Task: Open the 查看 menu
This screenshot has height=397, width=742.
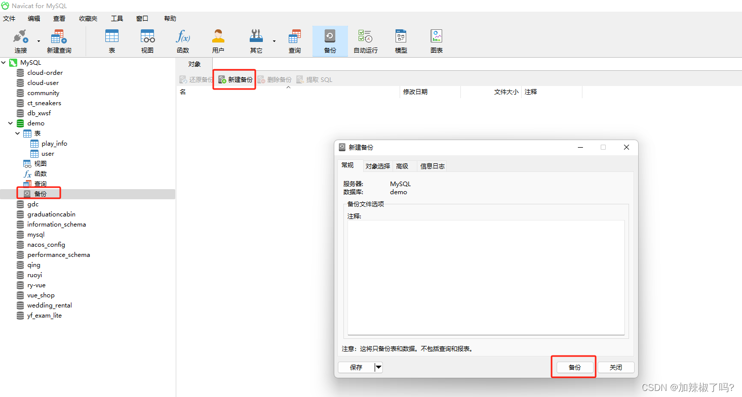Action: (59, 19)
